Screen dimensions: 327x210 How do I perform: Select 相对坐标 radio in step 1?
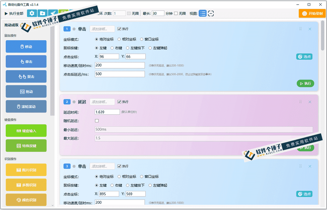(119, 39)
